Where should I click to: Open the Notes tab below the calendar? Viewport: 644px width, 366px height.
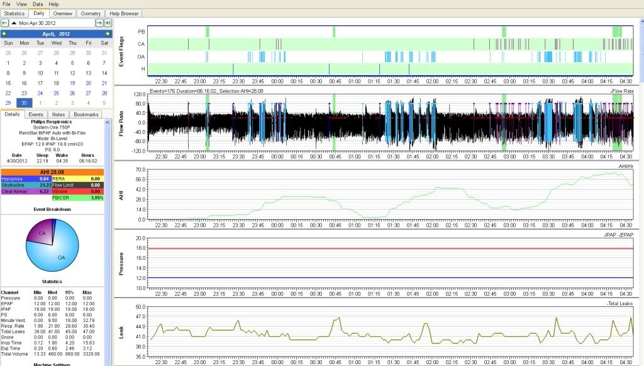pos(58,115)
